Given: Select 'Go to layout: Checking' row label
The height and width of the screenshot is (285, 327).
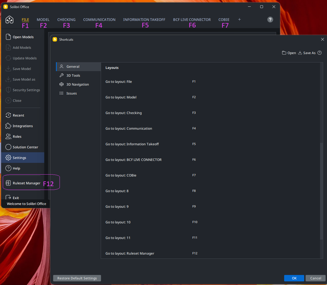Looking at the screenshot, I should click(x=124, y=113).
